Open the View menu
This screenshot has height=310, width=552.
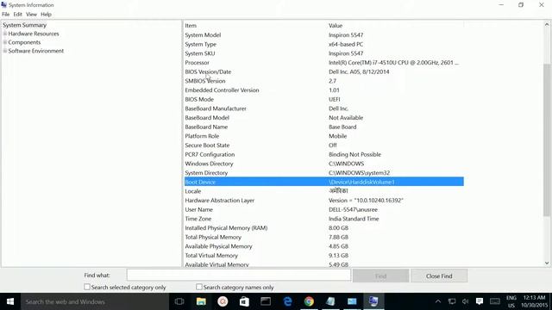(31, 15)
